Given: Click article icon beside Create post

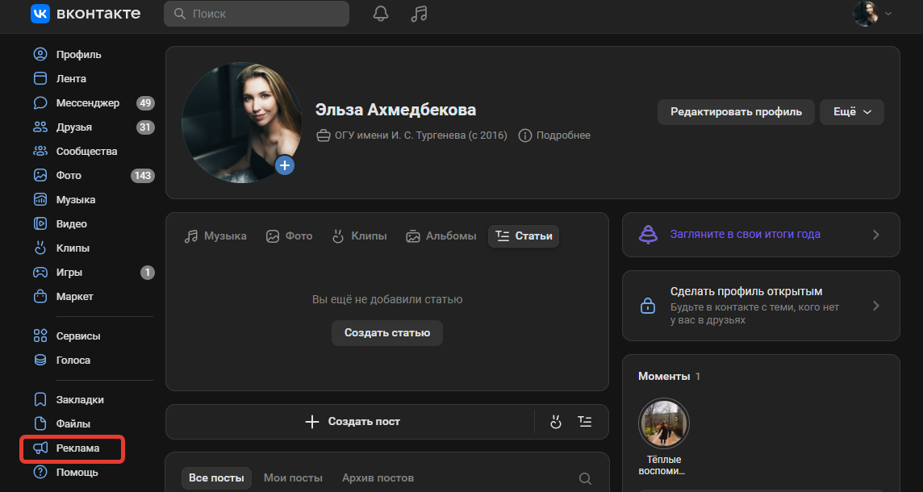Looking at the screenshot, I should point(585,422).
